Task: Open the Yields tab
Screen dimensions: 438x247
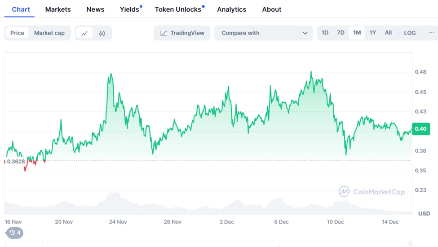Action: (129, 9)
